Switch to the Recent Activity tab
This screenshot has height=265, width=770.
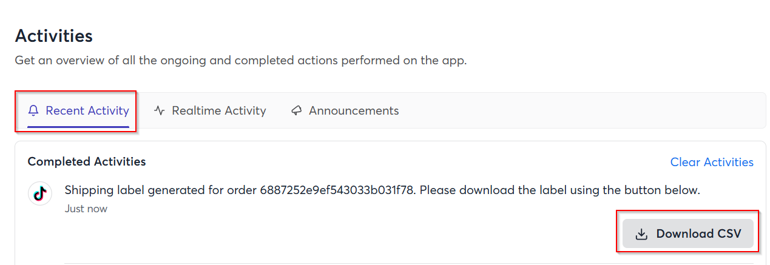coord(78,111)
